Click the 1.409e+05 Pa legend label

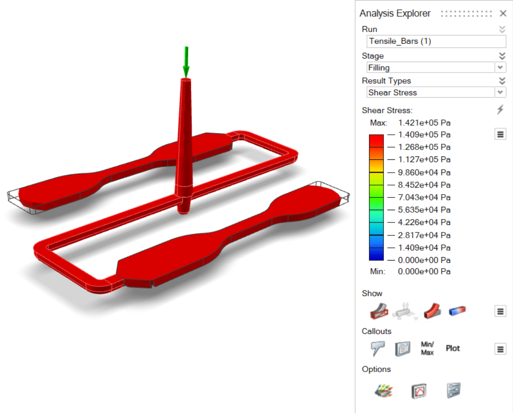(424, 135)
